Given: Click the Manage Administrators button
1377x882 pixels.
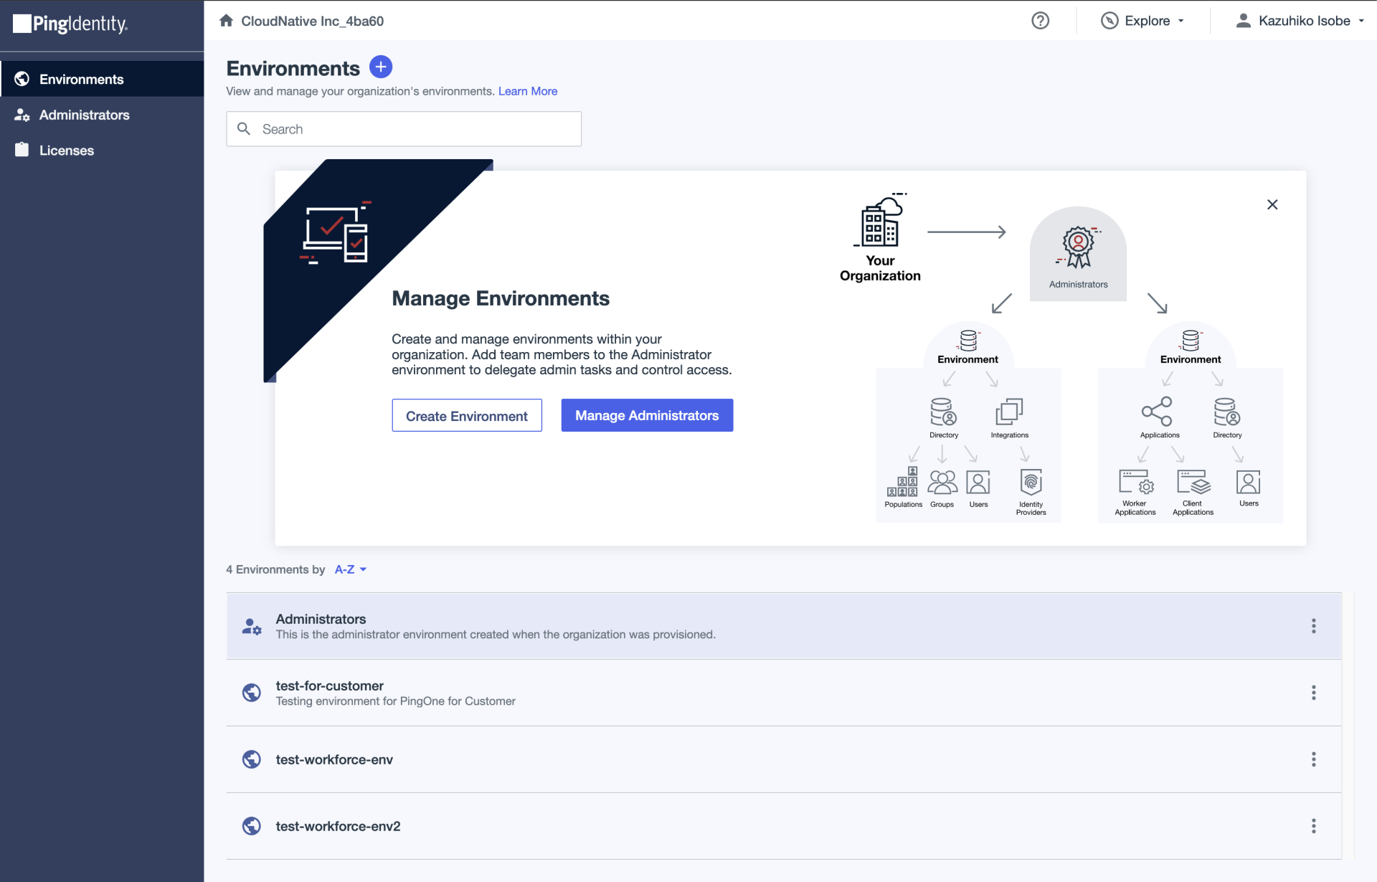Looking at the screenshot, I should [646, 415].
